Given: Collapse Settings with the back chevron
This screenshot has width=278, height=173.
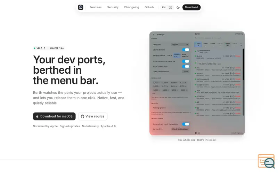Looking at the screenshot, I should [x=153, y=35].
